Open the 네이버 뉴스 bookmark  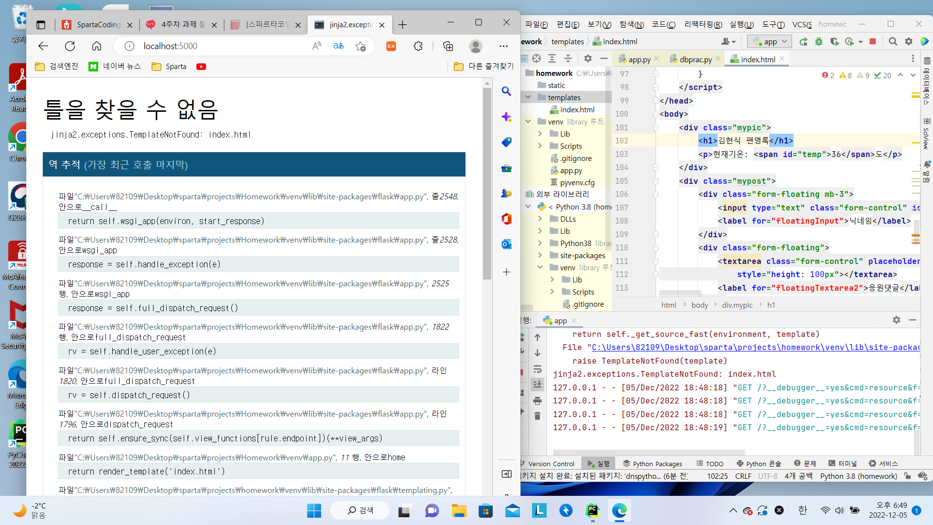click(x=115, y=67)
